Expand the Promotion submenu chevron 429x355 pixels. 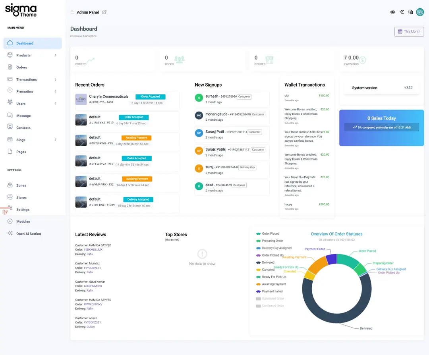point(56,92)
